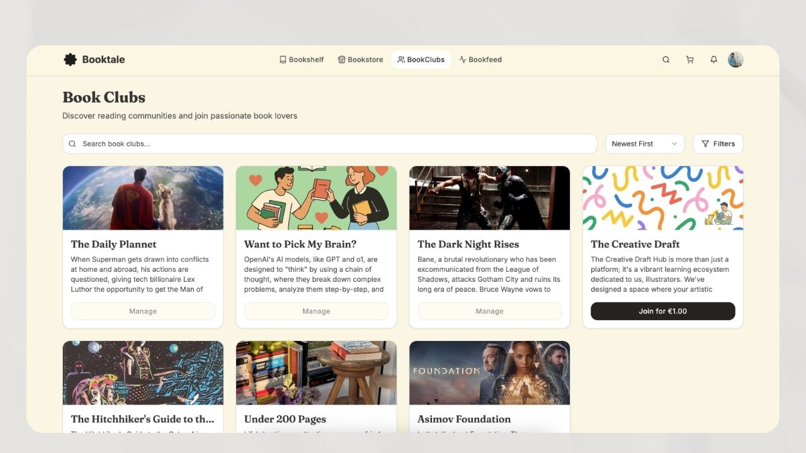Open The Dark Night Rises cover image
Screen dimensions: 806x453
pos(489,198)
